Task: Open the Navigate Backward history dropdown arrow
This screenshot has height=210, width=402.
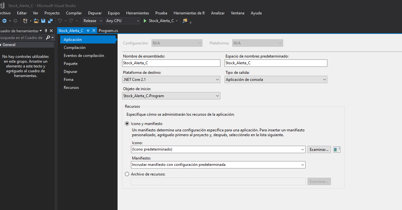Action: click(x=10, y=21)
